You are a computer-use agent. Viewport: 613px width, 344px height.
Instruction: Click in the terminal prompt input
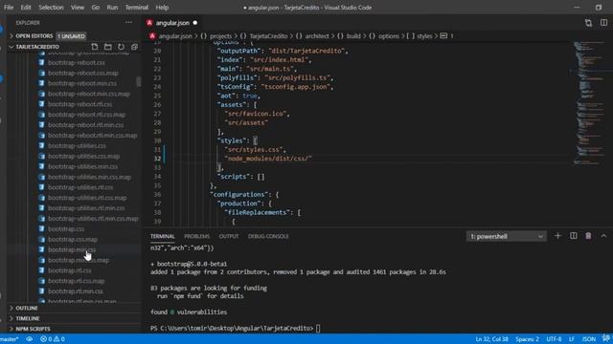click(318, 329)
